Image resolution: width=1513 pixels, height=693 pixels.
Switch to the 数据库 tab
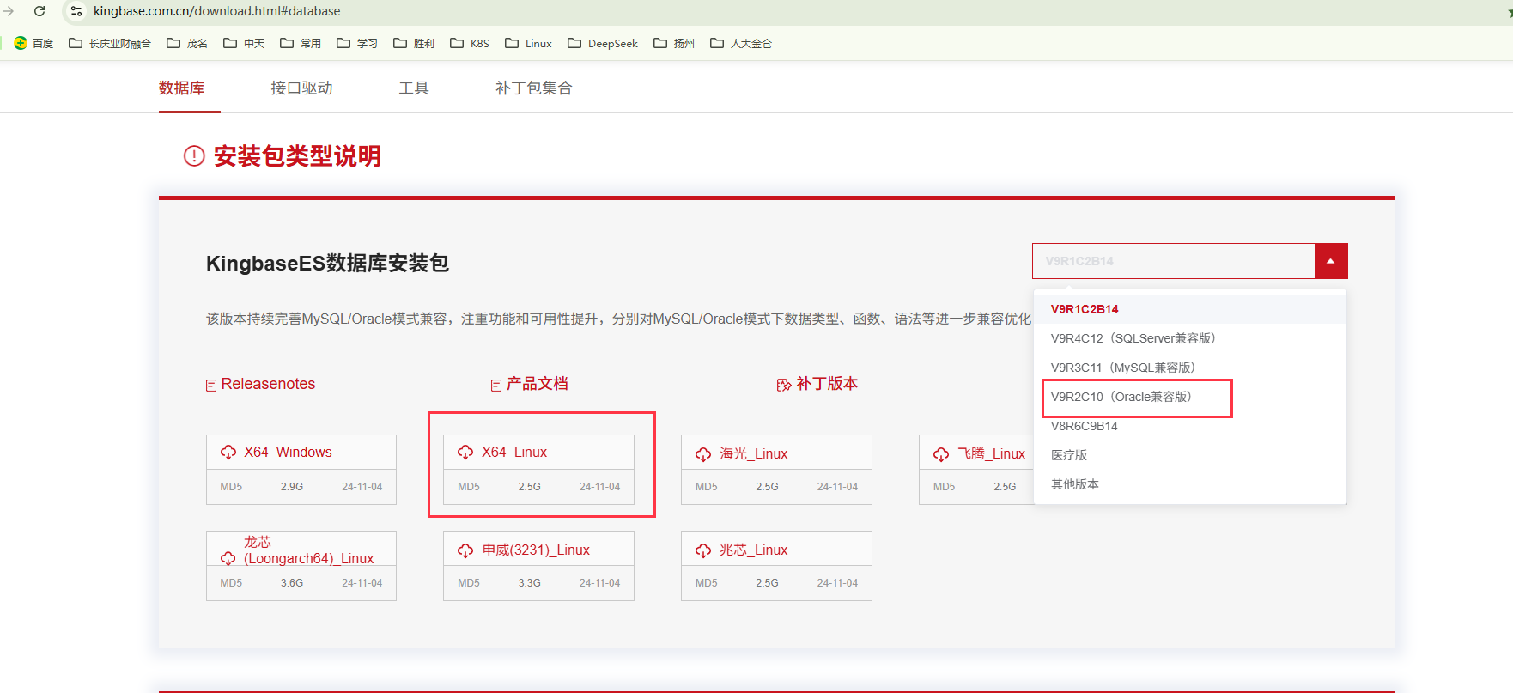pyautogui.click(x=182, y=88)
